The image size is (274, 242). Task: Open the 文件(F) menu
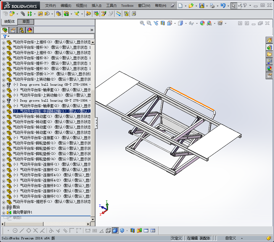[51, 6]
